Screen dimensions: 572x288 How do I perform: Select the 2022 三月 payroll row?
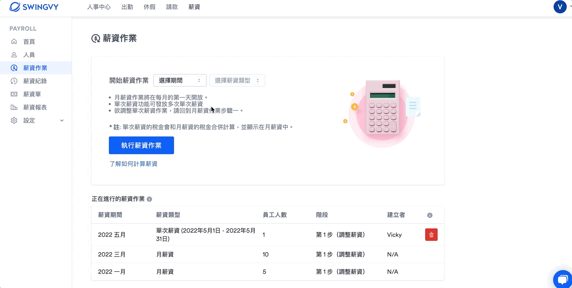click(112, 254)
